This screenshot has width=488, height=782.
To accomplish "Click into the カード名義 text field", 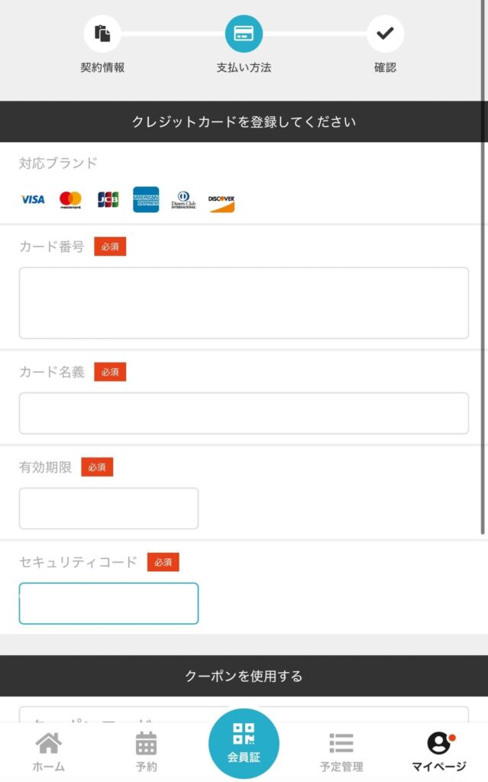I will tap(244, 413).
